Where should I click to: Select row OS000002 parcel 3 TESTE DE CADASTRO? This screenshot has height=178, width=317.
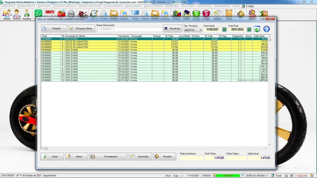pos(155,47)
